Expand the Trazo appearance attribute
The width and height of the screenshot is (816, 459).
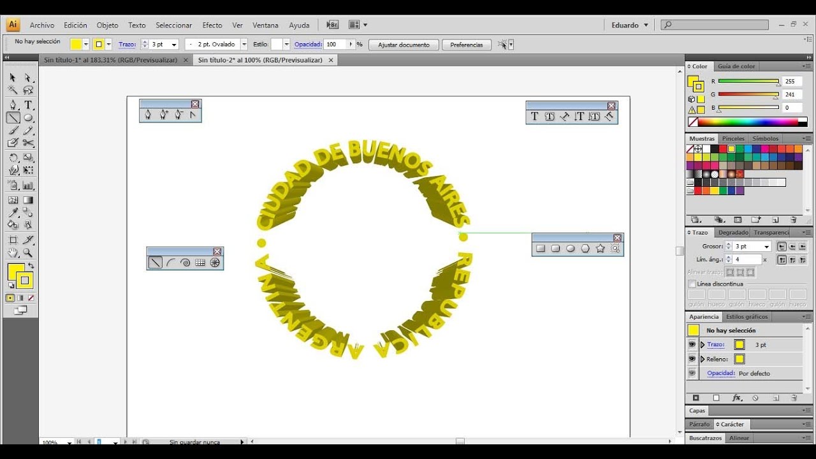[703, 345]
